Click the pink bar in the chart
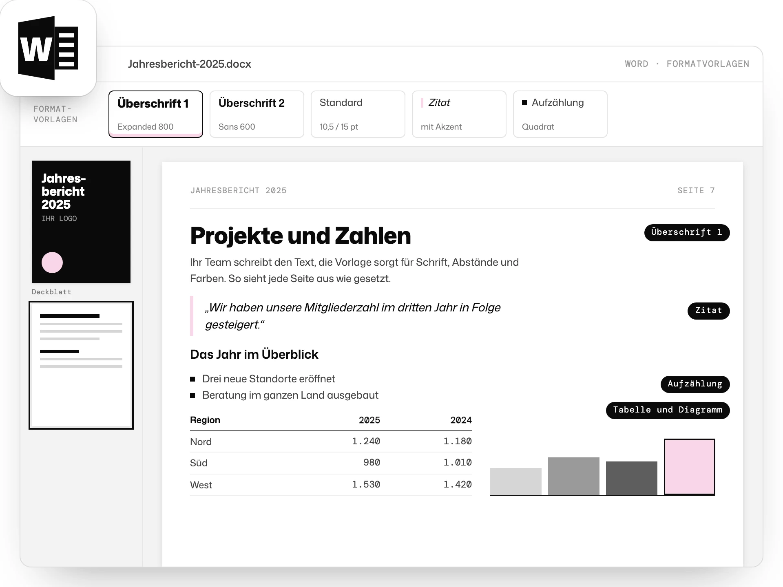Image resolution: width=783 pixels, height=587 pixels. (x=690, y=467)
